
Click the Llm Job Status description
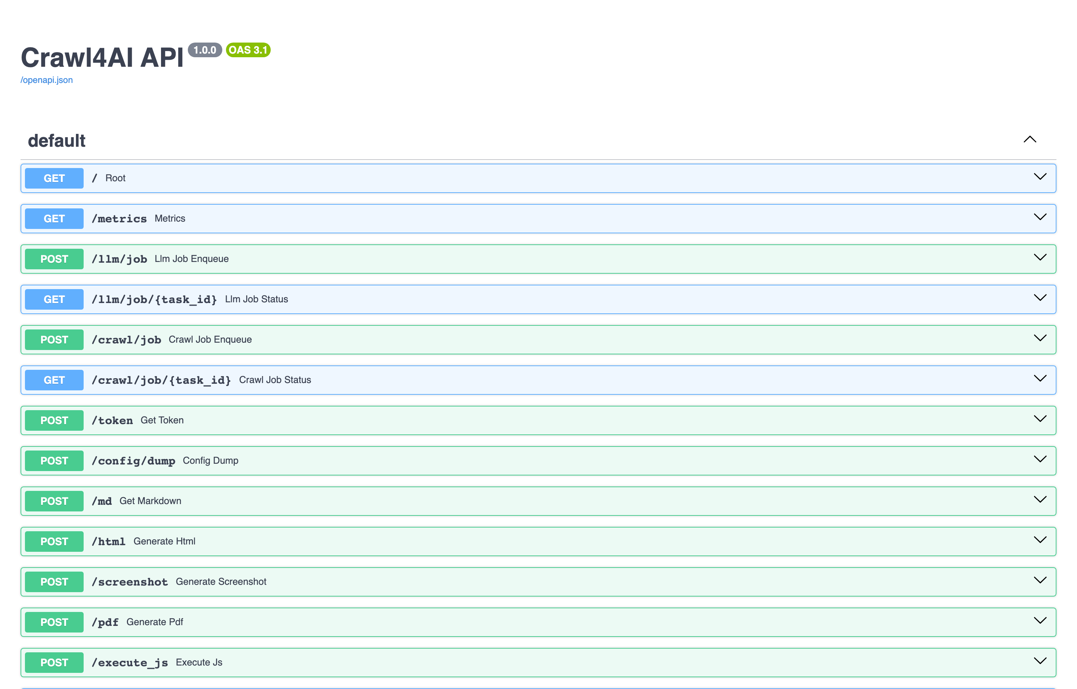click(256, 299)
